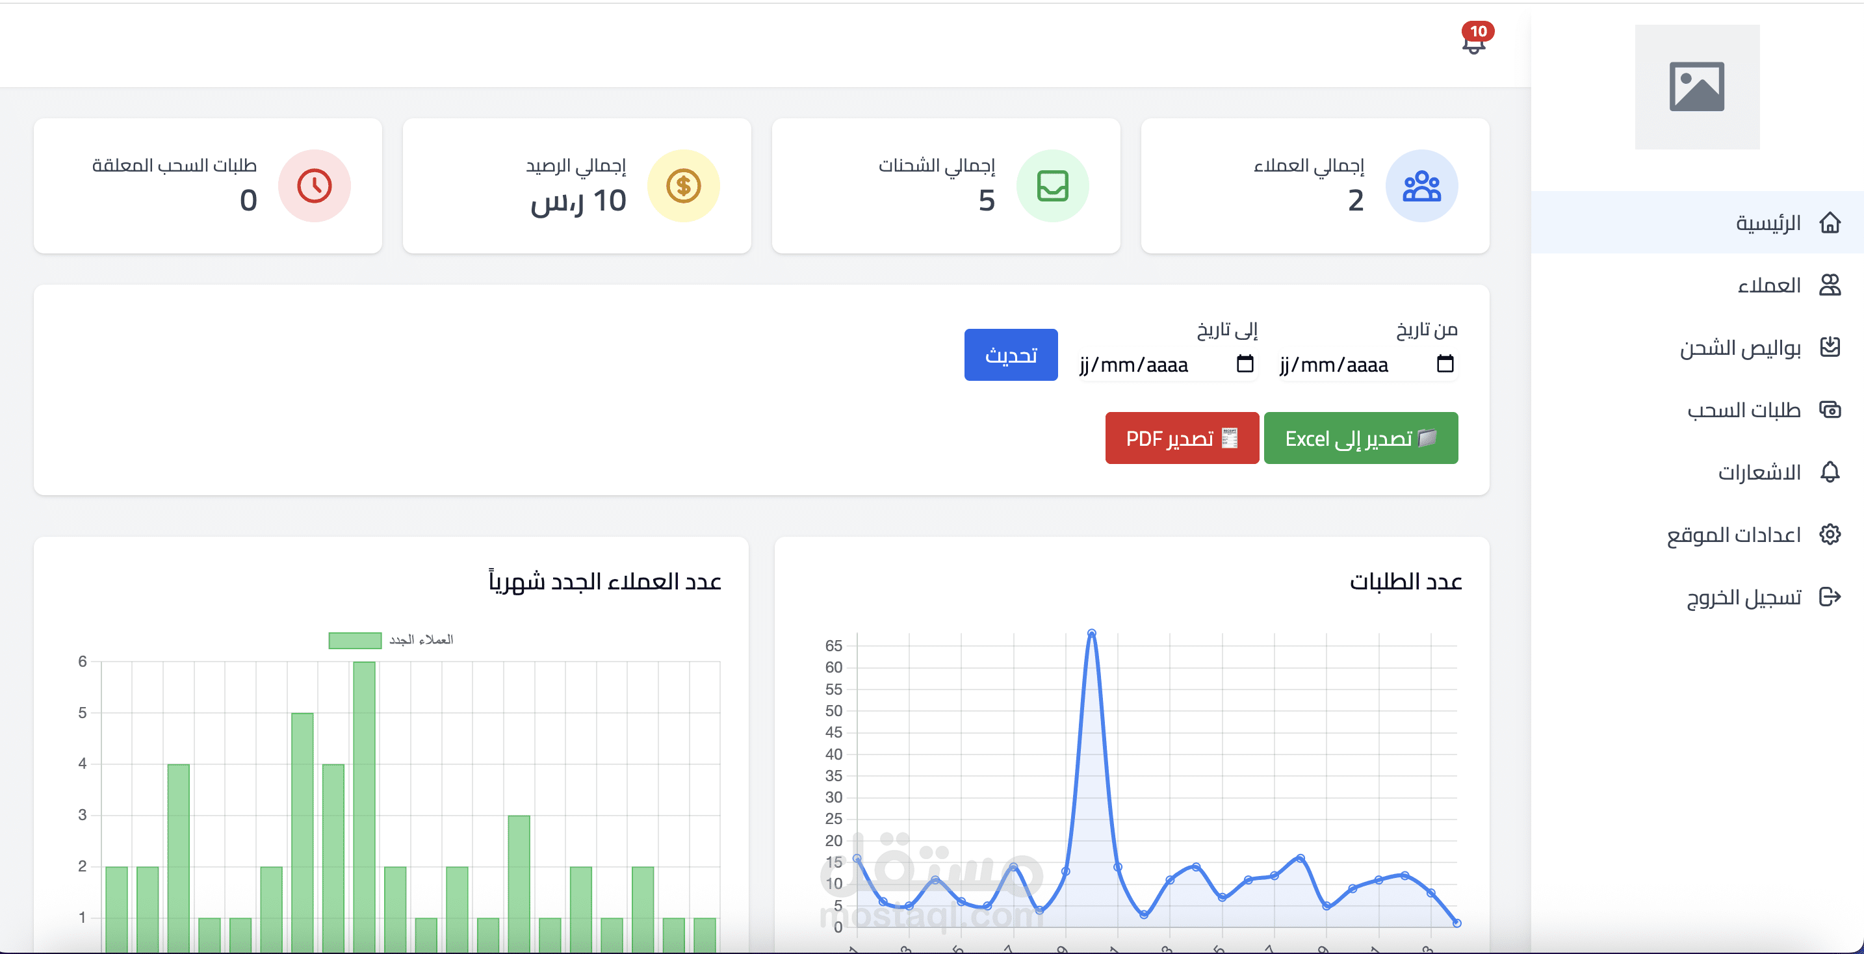Image resolution: width=1864 pixels, height=954 pixels.
Task: Open the إلى تاريخ calendar picker
Action: coord(1245,364)
